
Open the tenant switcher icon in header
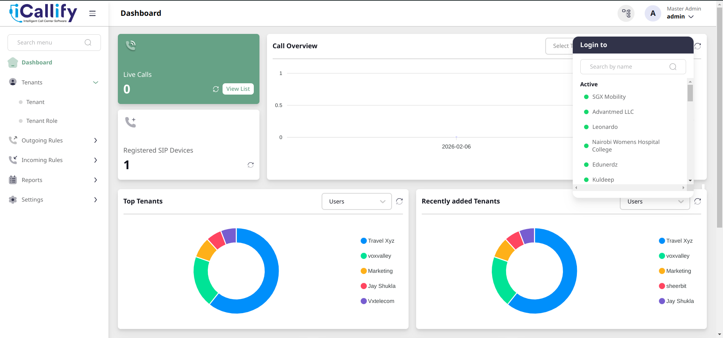coord(626,14)
